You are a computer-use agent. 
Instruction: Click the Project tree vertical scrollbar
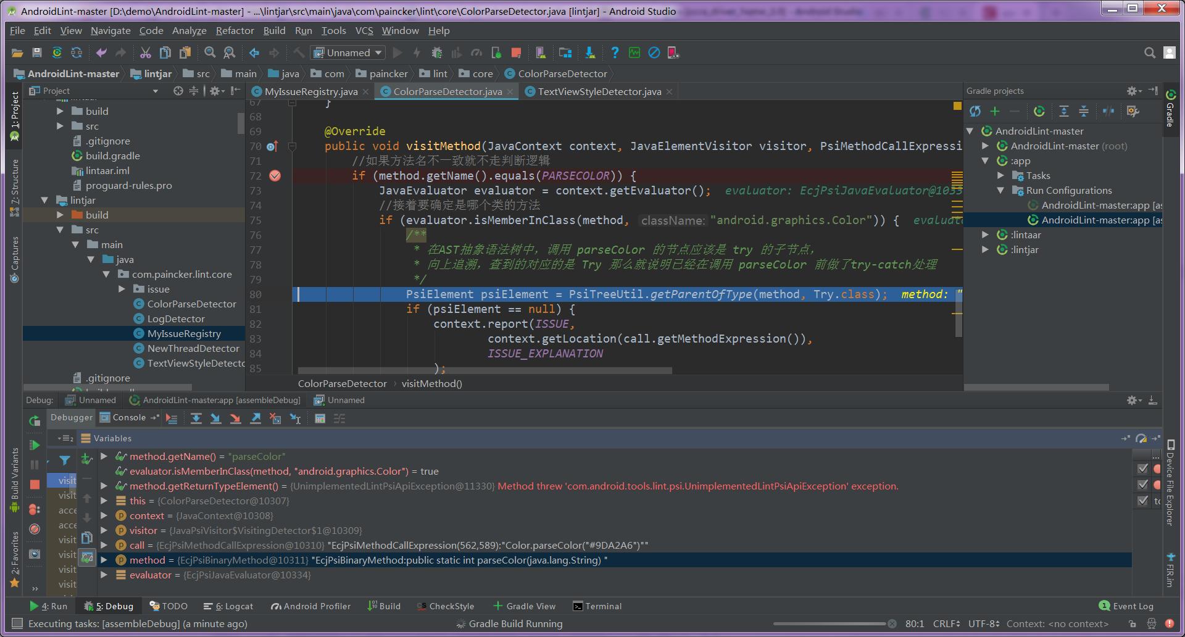241,123
